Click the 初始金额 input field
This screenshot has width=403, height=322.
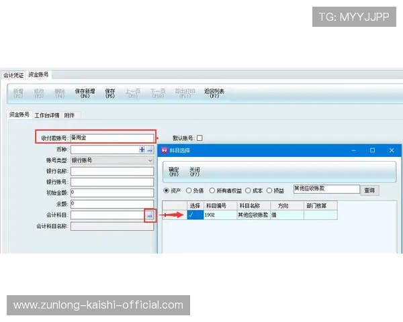(112, 193)
